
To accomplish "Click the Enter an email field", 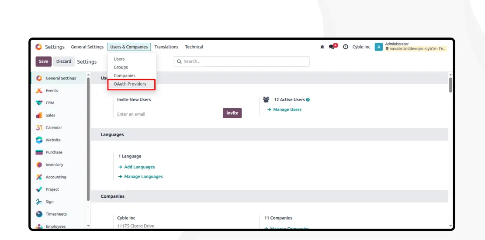I will [168, 114].
